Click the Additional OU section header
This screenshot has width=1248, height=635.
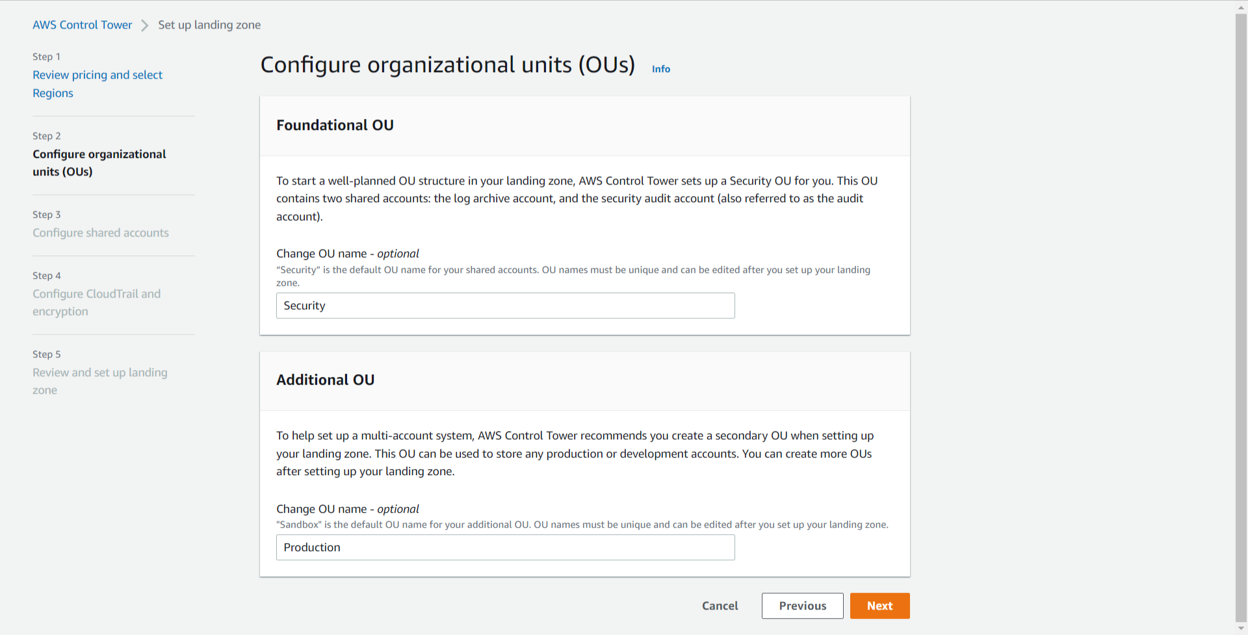325,380
